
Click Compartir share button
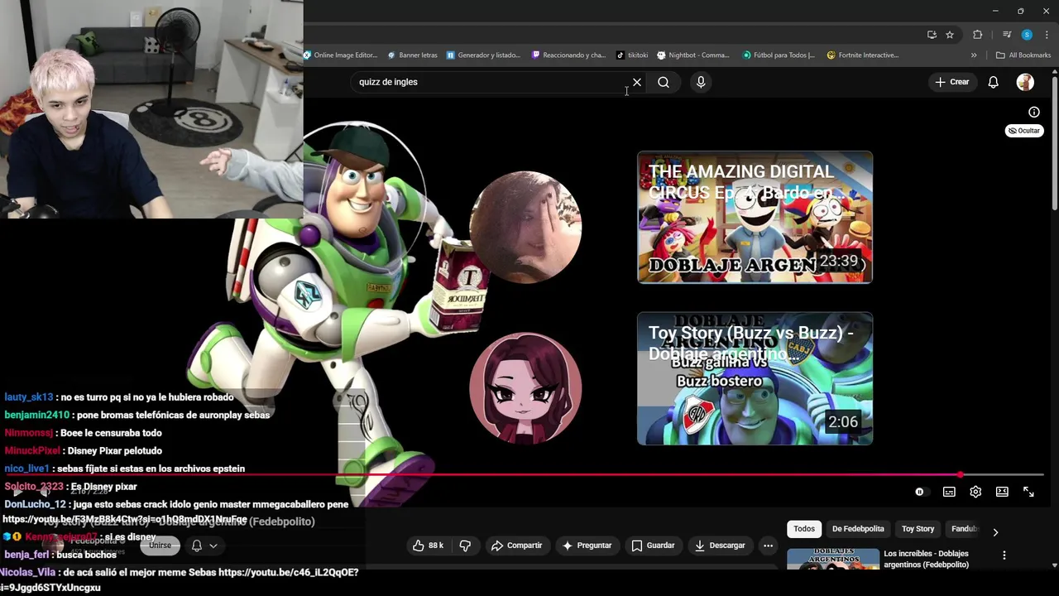tap(516, 546)
